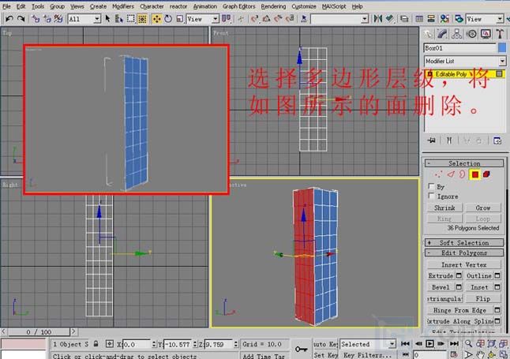Image resolution: width=510 pixels, height=359 pixels.
Task: Open the Modifier List dropdown
Action: point(465,61)
